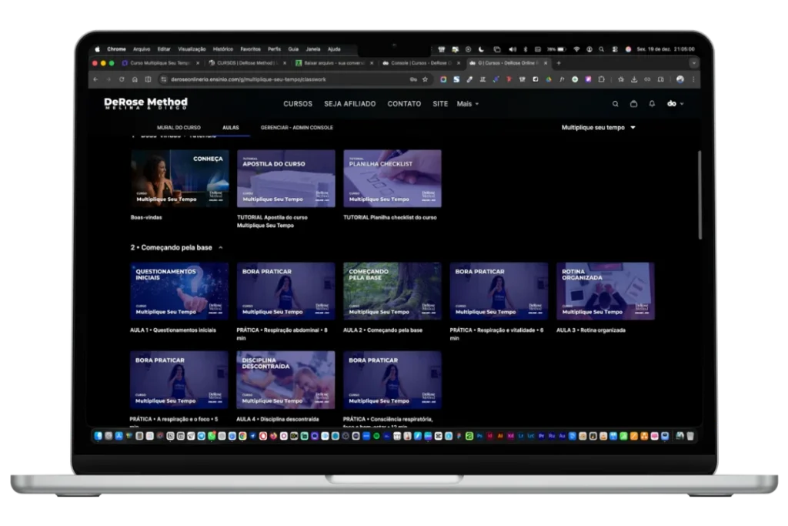The width and height of the screenshot is (788, 526).
Task: Open the tab search chevron in Chrome
Action: [693, 63]
